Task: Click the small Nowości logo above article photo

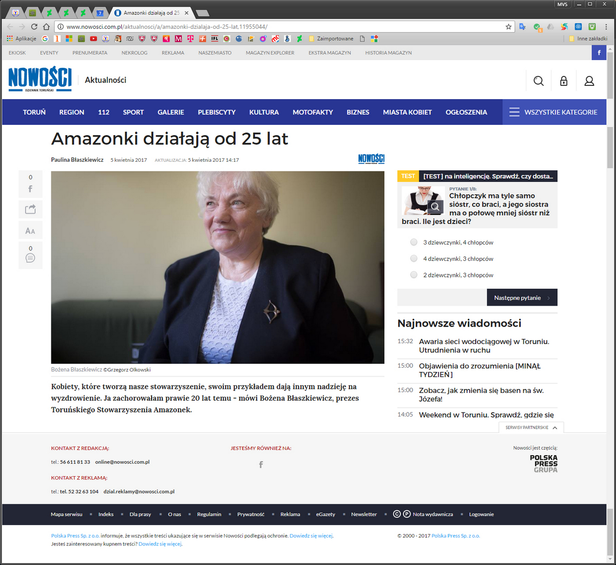Action: [x=371, y=159]
